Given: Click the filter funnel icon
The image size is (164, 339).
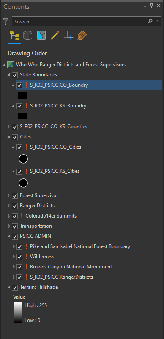Looking at the screenshot, I should pos(6,21).
